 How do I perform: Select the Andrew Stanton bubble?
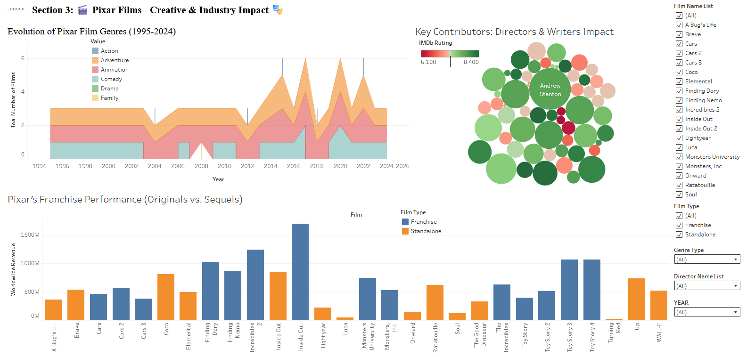550,89
